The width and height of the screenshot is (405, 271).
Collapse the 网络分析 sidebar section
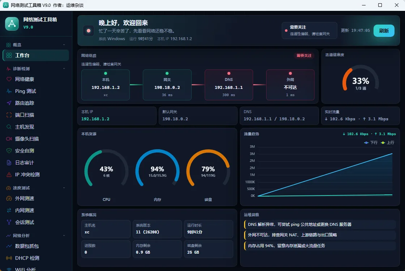[64, 235]
